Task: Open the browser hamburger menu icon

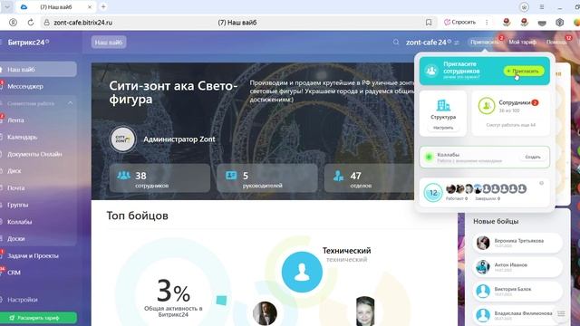Action: 542,6
